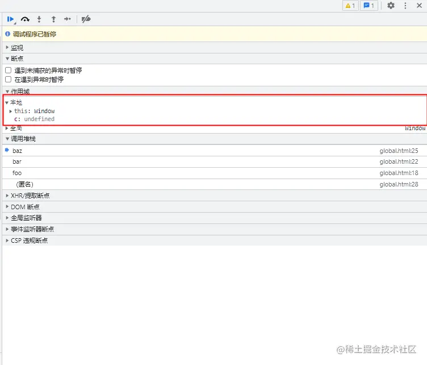This screenshot has width=427, height=365.
Task: Open global.html:25 source link
Action: [x=399, y=151]
